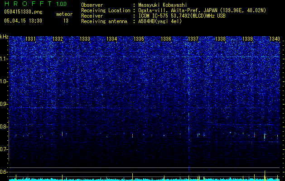Click time marker 1340

pos(275,38)
